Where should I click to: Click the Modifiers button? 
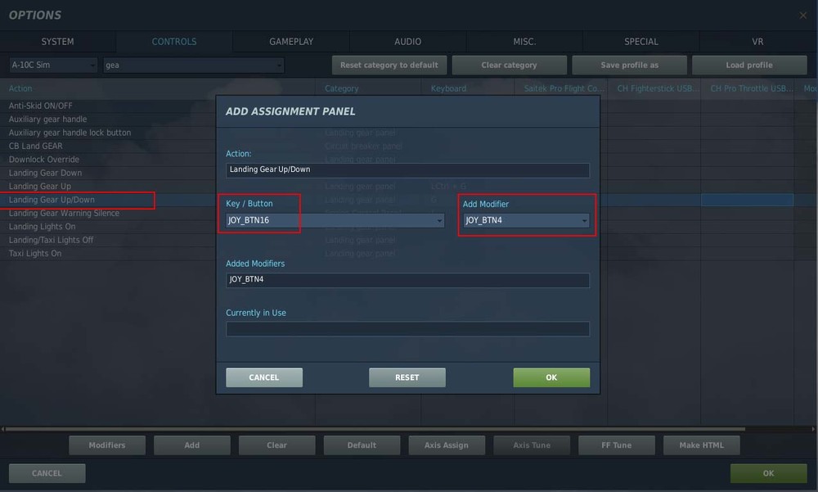click(x=107, y=445)
